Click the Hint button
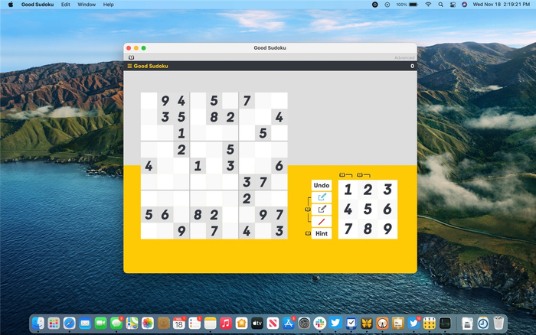Viewport: 536px width, 335px height. point(322,233)
